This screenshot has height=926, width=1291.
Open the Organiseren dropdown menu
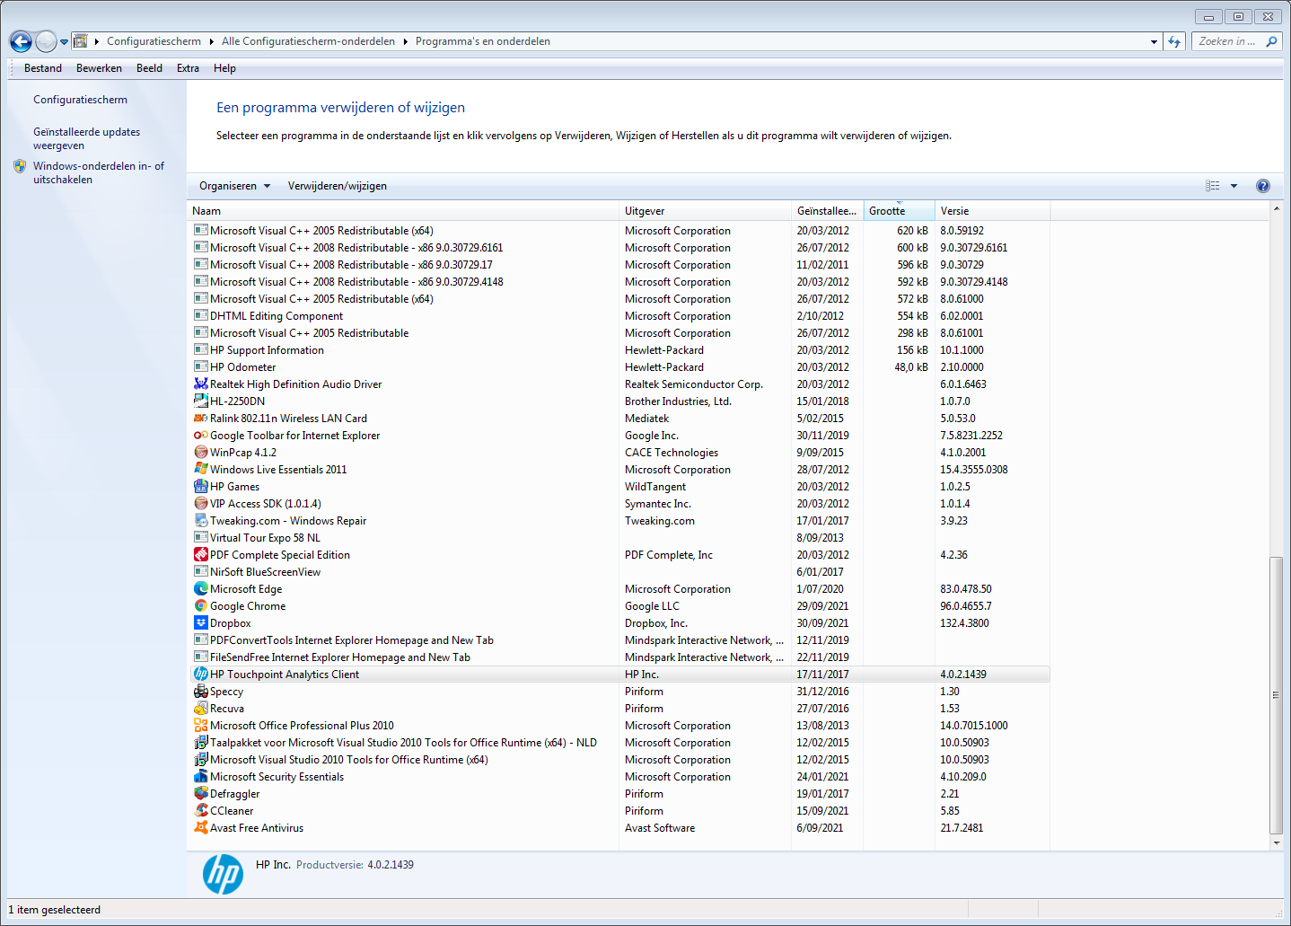click(234, 186)
